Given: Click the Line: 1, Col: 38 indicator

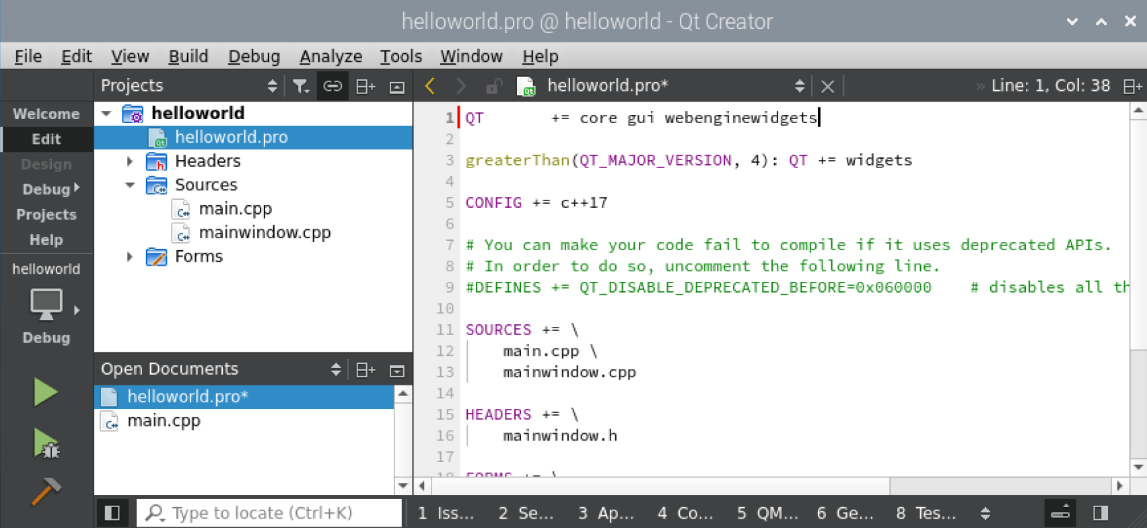Looking at the screenshot, I should tap(1050, 86).
